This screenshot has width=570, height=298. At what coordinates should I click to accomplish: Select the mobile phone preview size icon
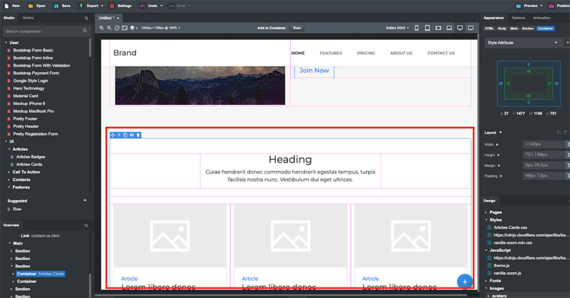tap(417, 28)
